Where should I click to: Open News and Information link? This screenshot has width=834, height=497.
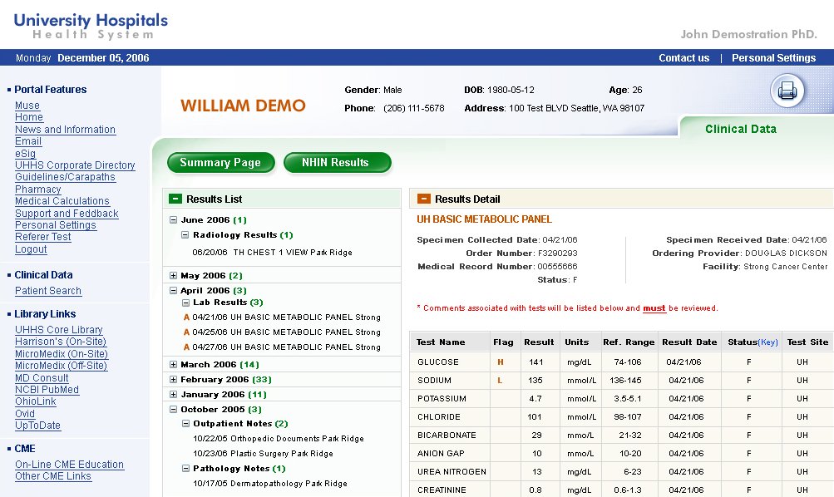click(65, 129)
